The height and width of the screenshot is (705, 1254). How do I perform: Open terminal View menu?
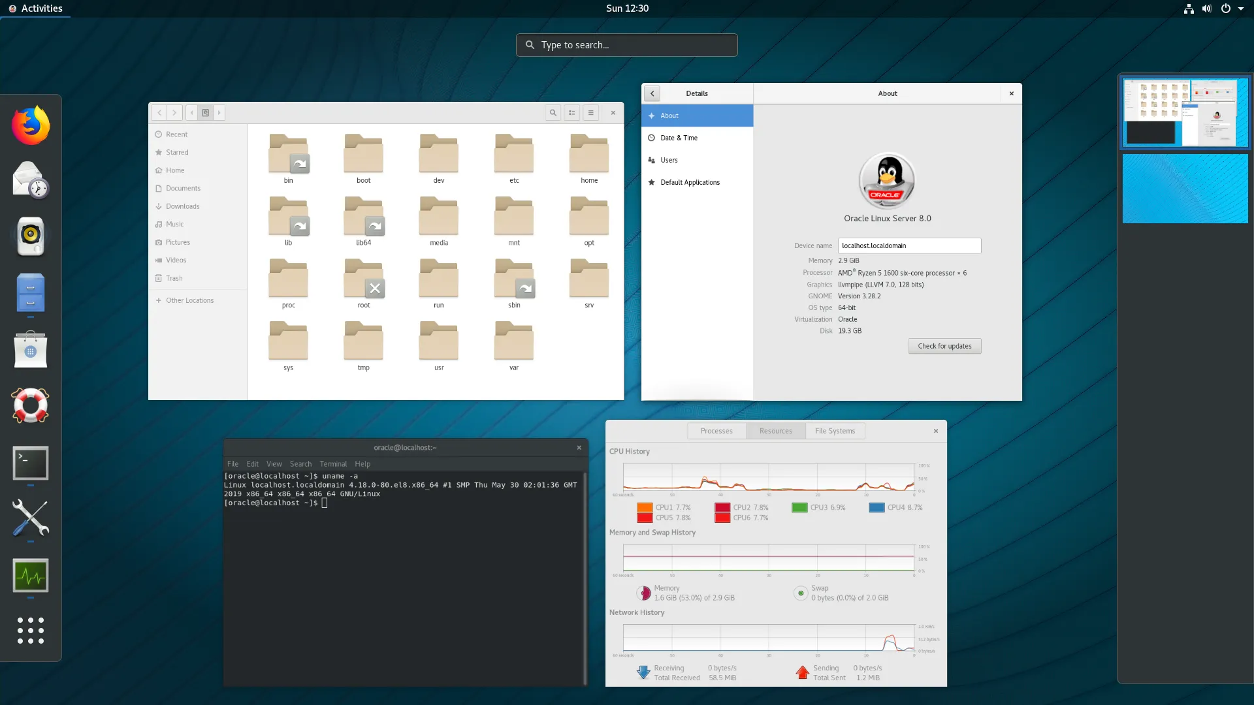click(x=274, y=464)
